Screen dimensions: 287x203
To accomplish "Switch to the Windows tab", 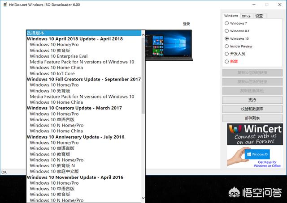I will click(x=231, y=16).
